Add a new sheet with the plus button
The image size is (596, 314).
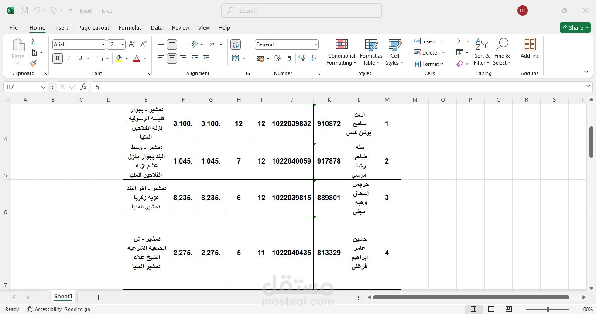coord(98,297)
